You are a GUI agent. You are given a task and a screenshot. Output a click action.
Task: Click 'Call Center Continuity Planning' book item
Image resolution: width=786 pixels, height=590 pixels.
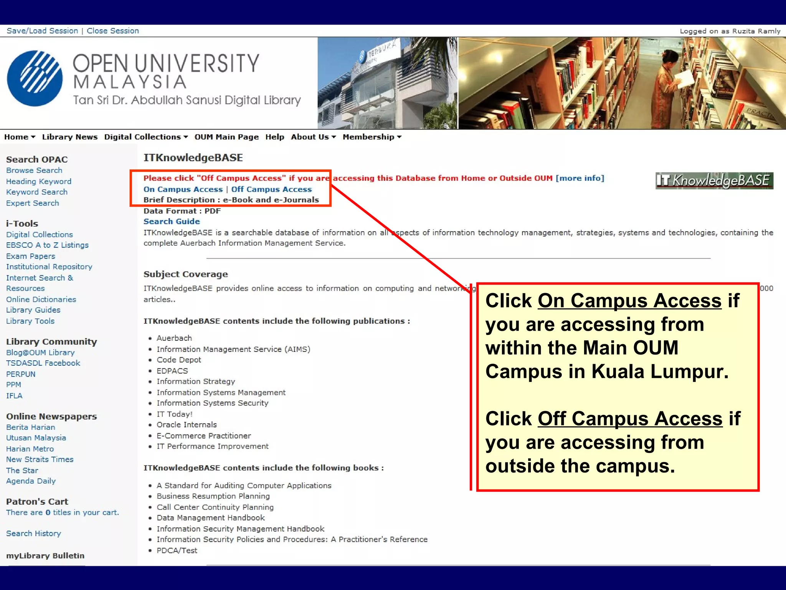pos(215,507)
